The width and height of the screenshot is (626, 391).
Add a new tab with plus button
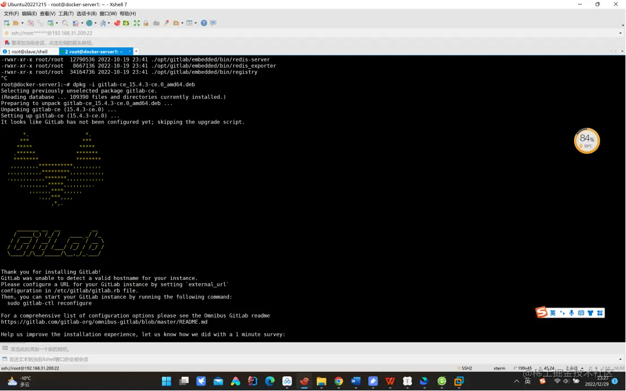136,51
